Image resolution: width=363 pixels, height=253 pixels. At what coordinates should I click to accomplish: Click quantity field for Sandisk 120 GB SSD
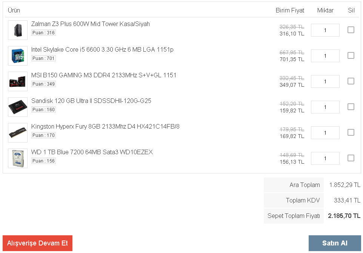pyautogui.click(x=325, y=107)
